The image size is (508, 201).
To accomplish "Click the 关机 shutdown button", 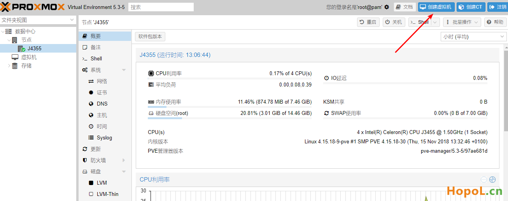I will tap(394, 22).
